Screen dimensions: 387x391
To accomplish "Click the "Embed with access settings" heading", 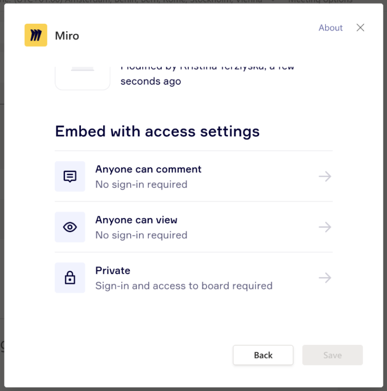I will point(157,131).
